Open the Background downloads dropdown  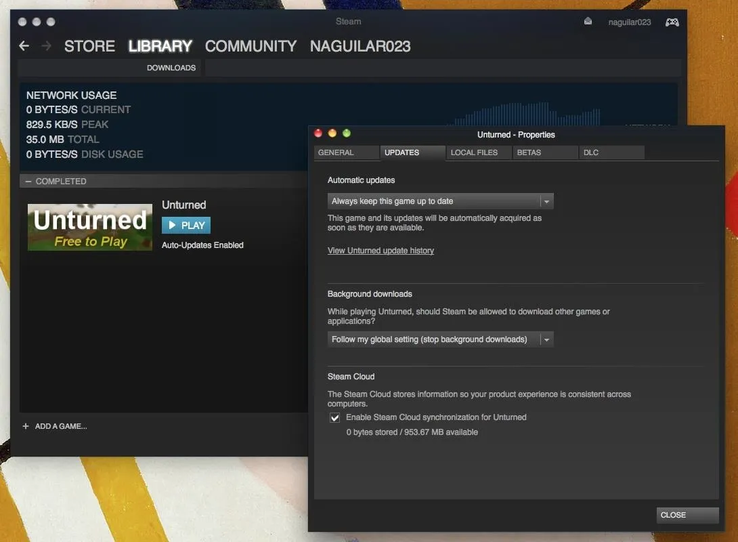coord(440,339)
